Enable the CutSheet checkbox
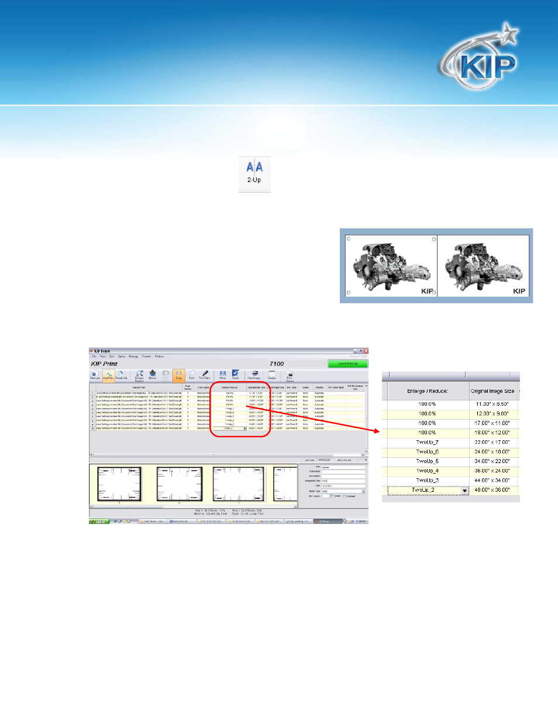Viewport: 558px width, 723px height. [x=344, y=496]
